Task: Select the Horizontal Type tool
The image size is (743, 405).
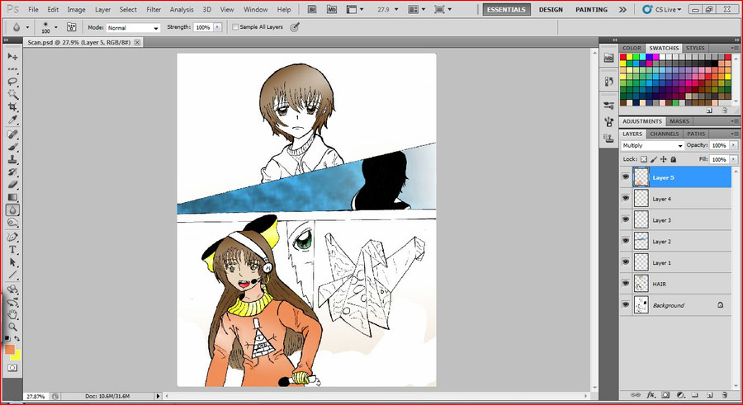Action: pos(12,250)
